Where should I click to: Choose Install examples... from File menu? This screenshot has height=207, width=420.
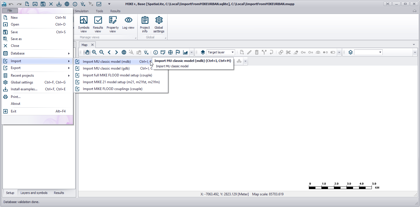tap(37, 89)
